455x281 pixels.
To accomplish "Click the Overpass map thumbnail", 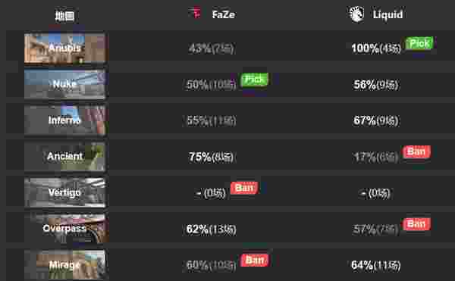I will (x=67, y=228).
